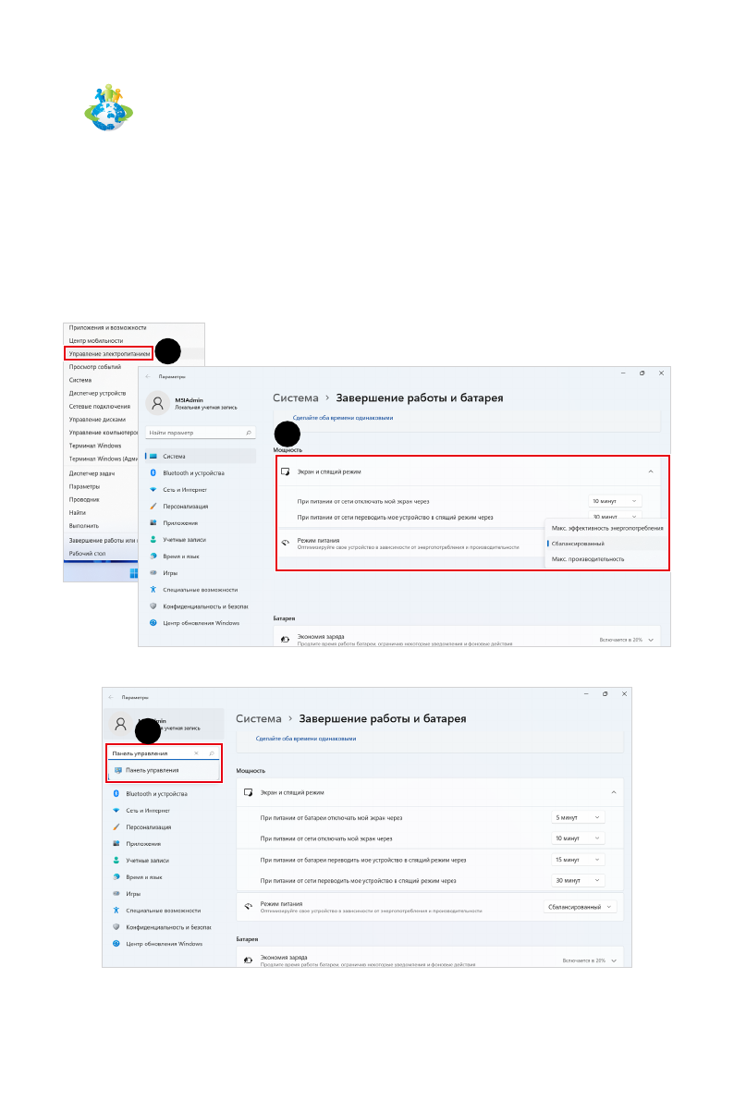This screenshot has height=1101, width=734.
Task: Click the Персонализация brush icon in the upper window
Action: [153, 507]
